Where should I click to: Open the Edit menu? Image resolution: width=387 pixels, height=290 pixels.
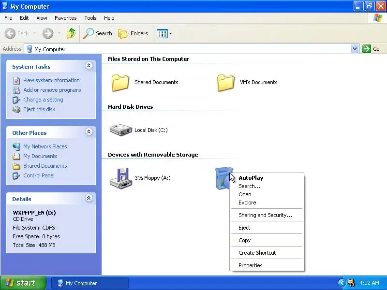(24, 18)
